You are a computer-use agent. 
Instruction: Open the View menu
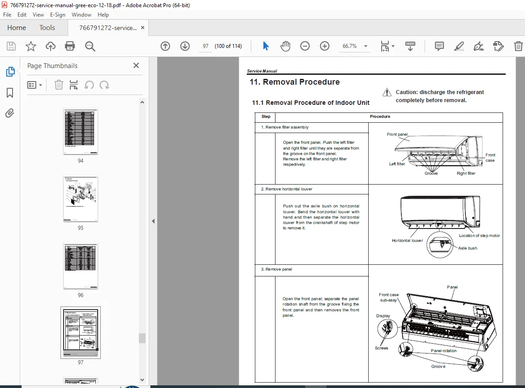tap(38, 15)
